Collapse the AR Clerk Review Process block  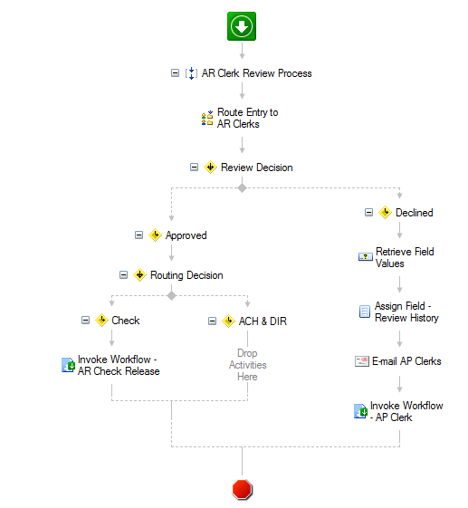point(175,73)
